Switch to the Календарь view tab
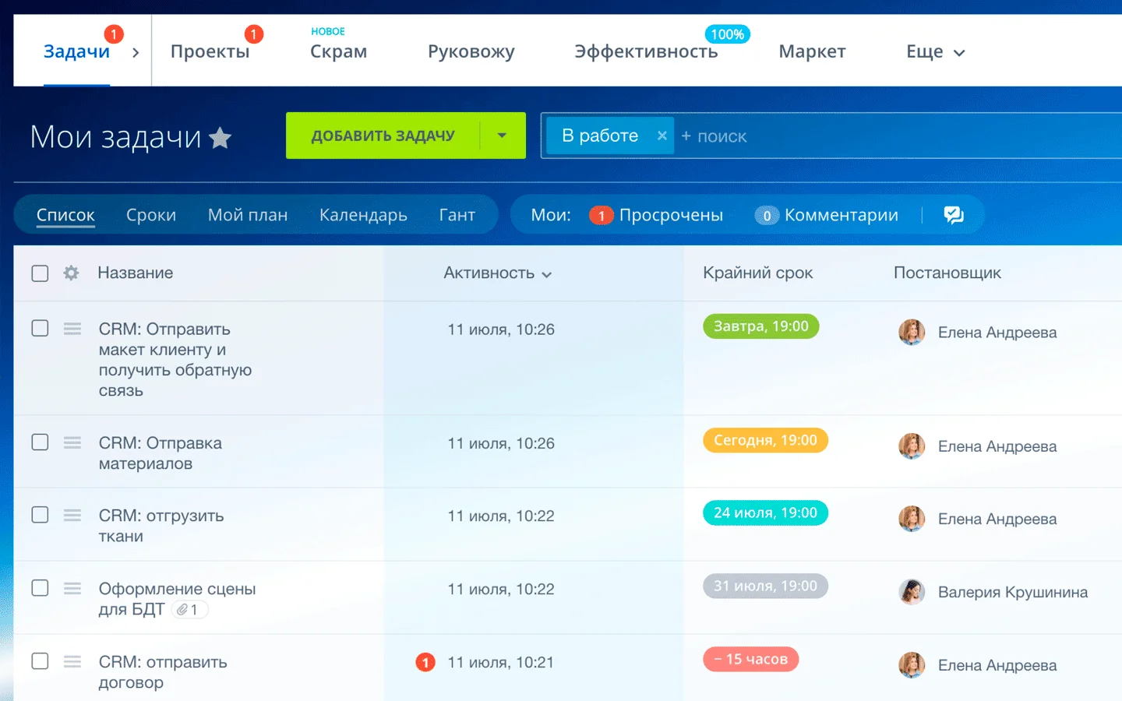 pos(363,215)
